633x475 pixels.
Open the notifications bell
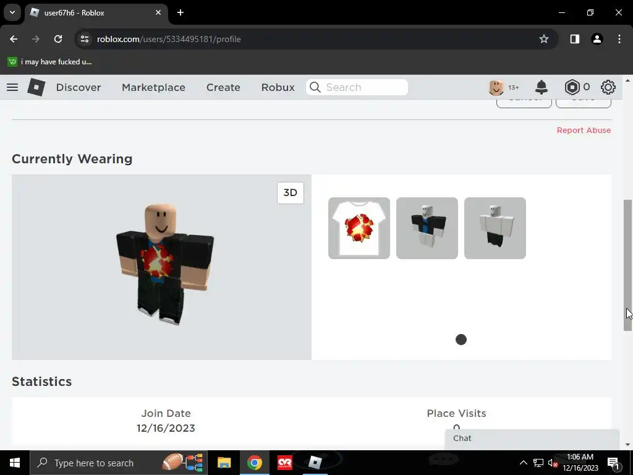pos(542,87)
